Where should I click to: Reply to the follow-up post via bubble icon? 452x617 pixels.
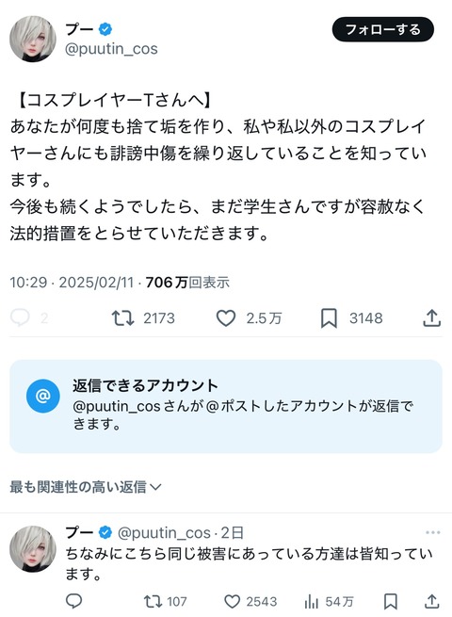[x=73, y=601]
